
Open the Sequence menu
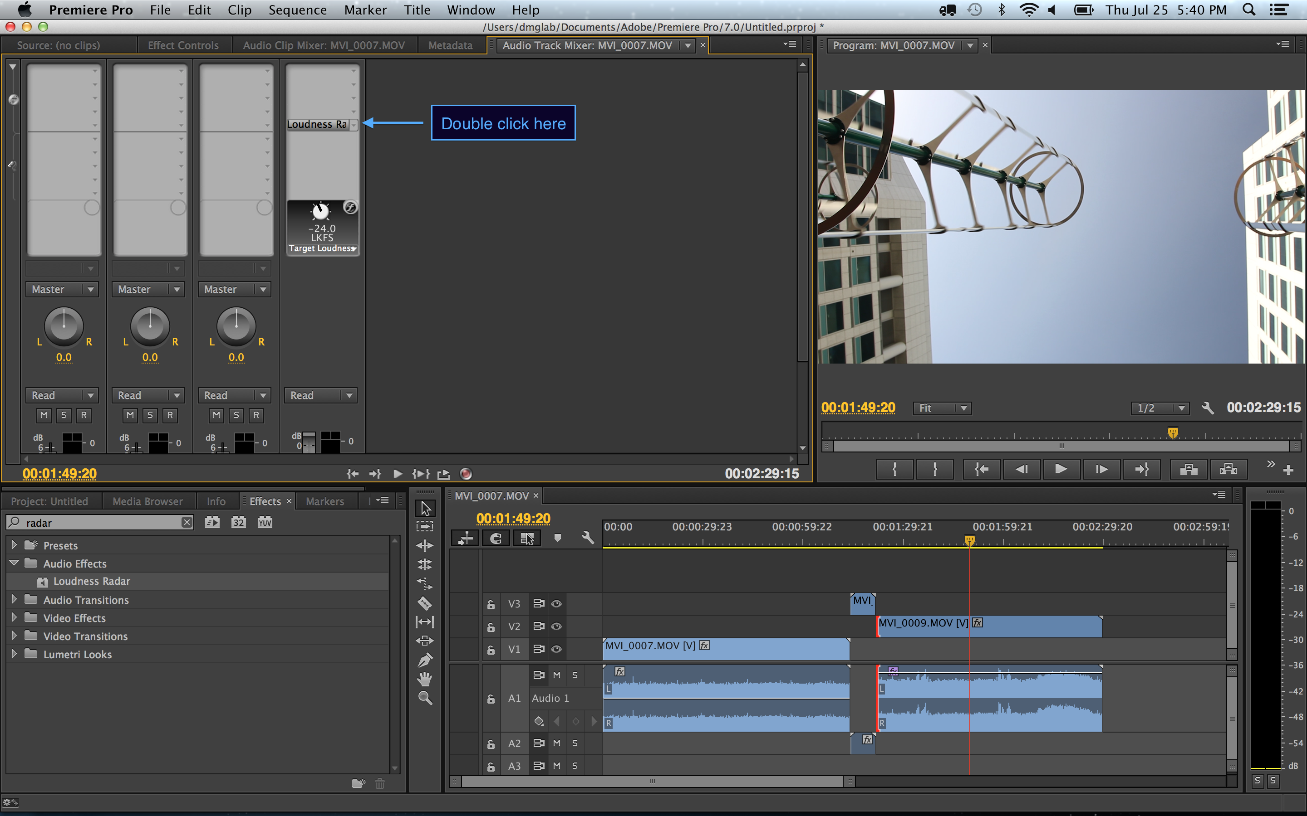tap(298, 10)
